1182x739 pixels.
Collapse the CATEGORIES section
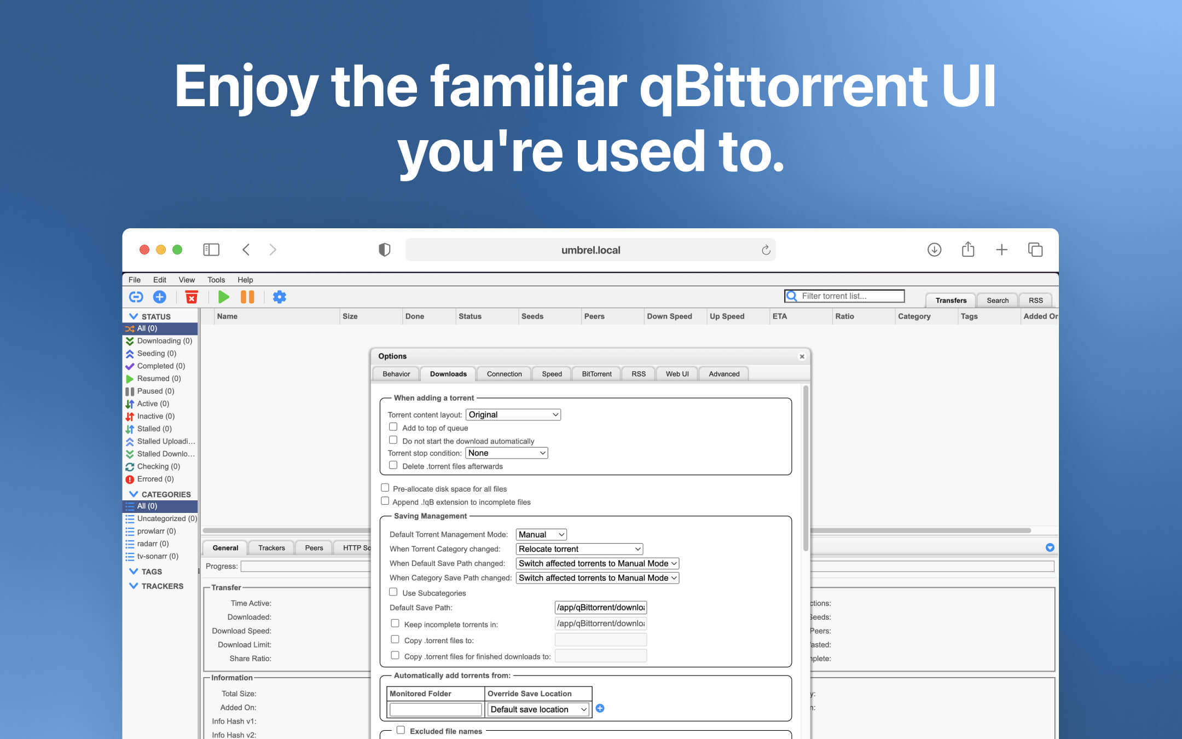[x=134, y=494]
